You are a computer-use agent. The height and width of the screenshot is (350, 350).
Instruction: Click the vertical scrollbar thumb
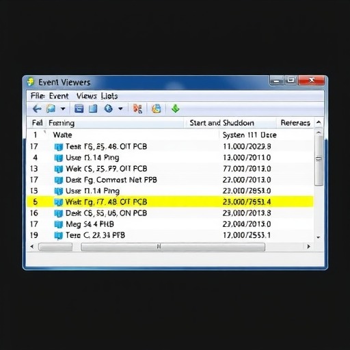pyautogui.click(x=319, y=161)
